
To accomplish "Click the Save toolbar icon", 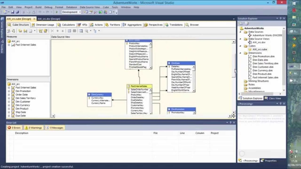I will (x=12, y=12).
